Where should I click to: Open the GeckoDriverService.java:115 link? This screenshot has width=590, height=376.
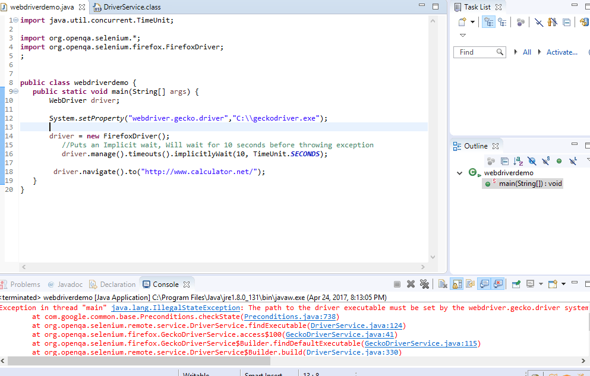421,344
